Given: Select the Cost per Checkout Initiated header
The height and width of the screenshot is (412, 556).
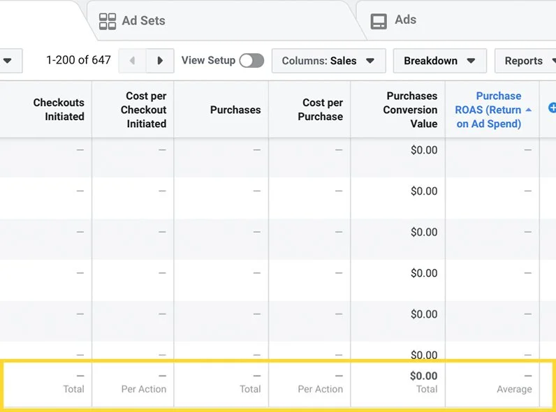Looking at the screenshot, I should 144,110.
